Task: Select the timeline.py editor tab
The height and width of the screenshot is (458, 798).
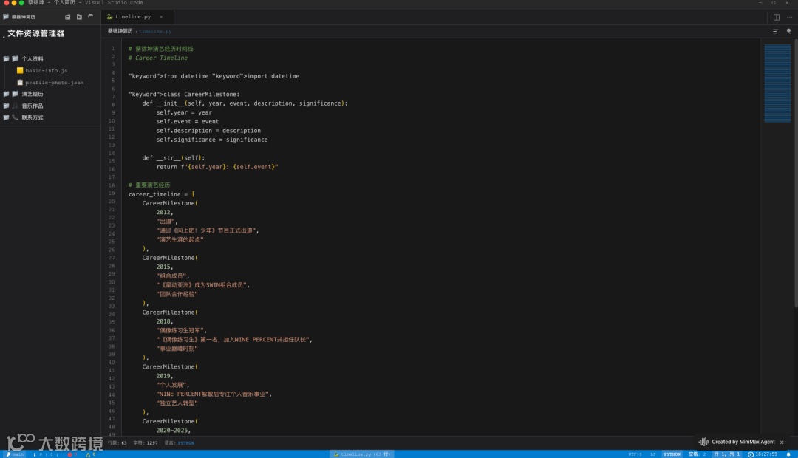Action: tap(132, 16)
